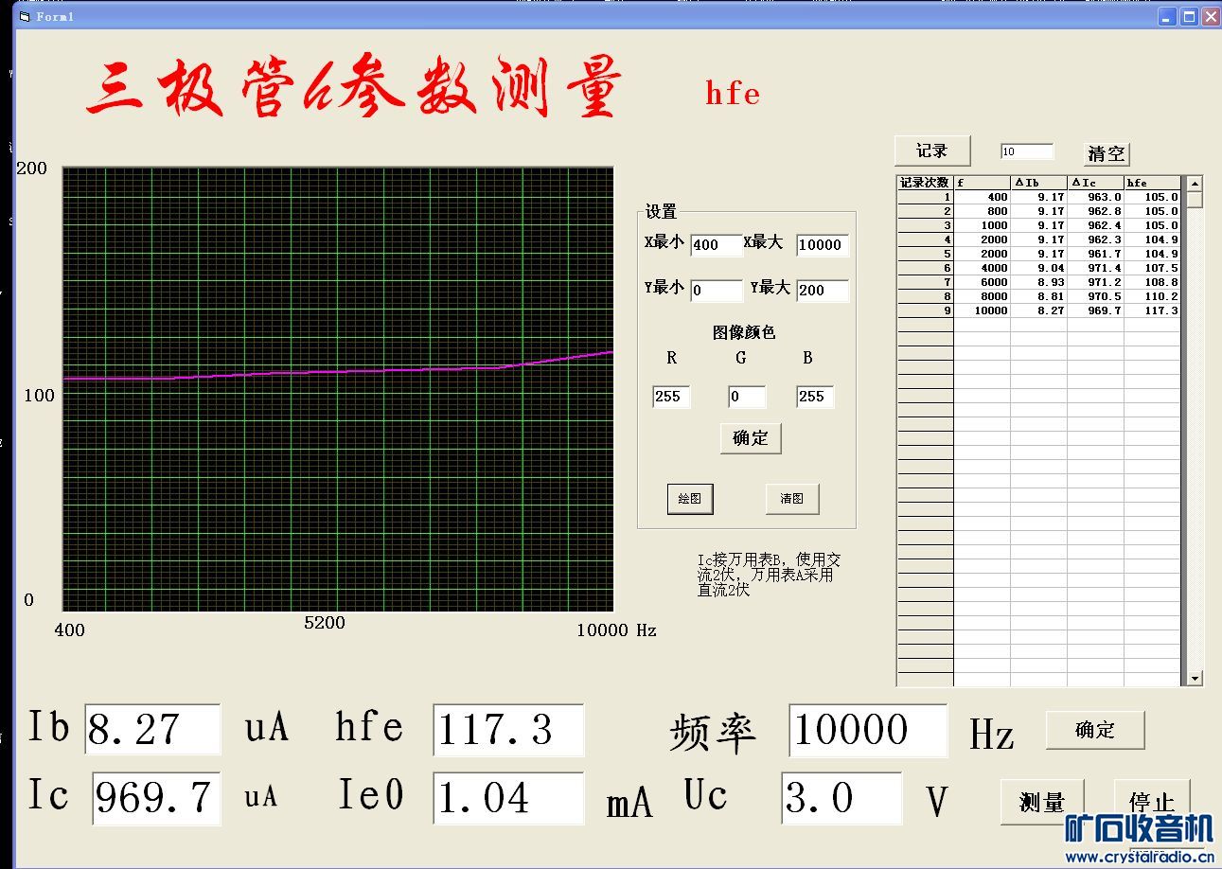Select the G color value field
1222x869 pixels.
click(x=746, y=397)
